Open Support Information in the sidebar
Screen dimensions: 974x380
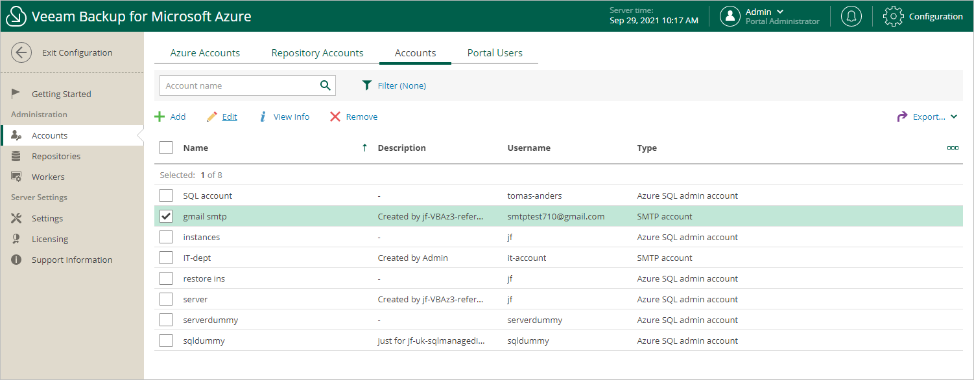pos(72,260)
